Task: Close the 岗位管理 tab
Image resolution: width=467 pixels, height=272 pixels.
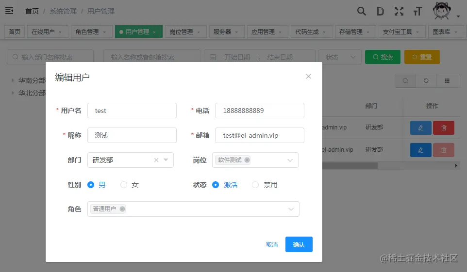Action: (x=199, y=32)
